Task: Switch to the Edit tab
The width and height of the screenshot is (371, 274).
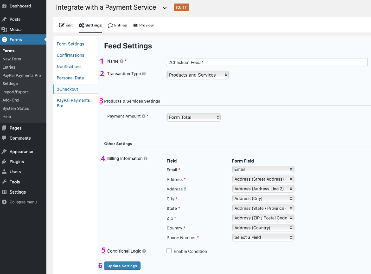Action: (x=68, y=25)
